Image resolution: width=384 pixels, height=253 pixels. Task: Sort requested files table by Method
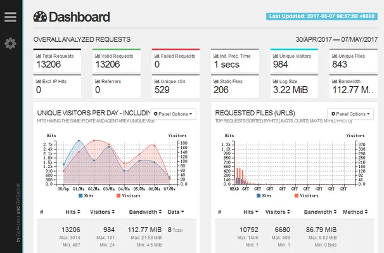(x=355, y=212)
